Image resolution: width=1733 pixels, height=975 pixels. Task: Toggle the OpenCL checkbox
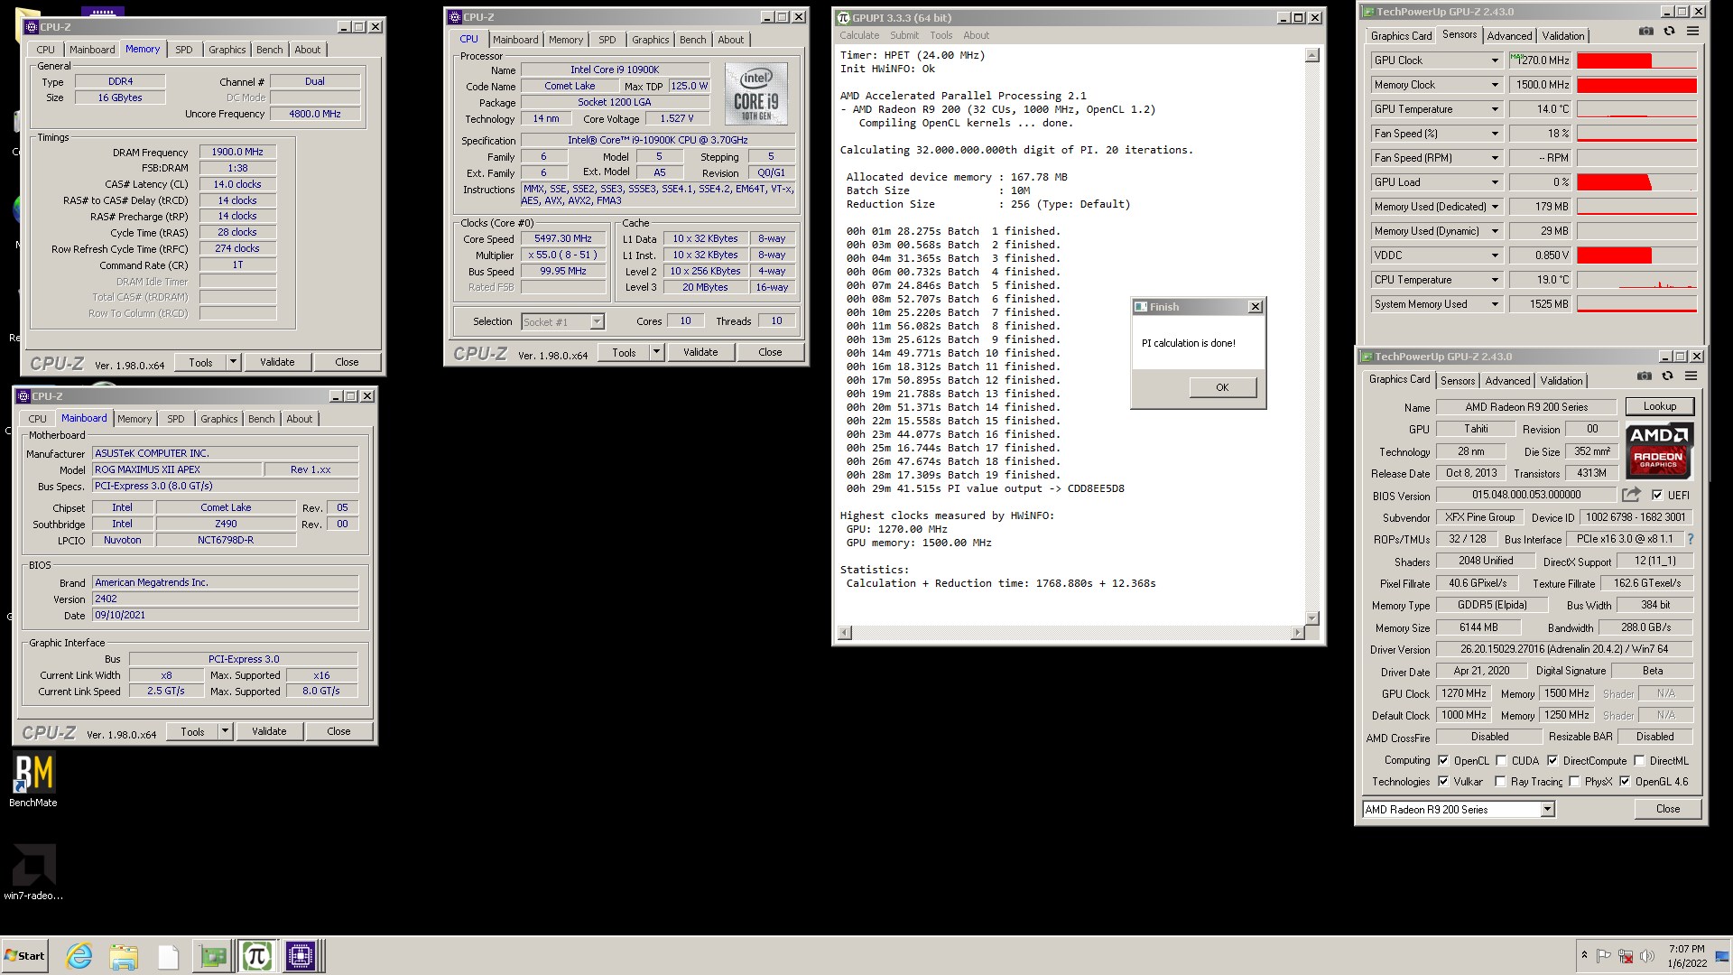coord(1443,760)
